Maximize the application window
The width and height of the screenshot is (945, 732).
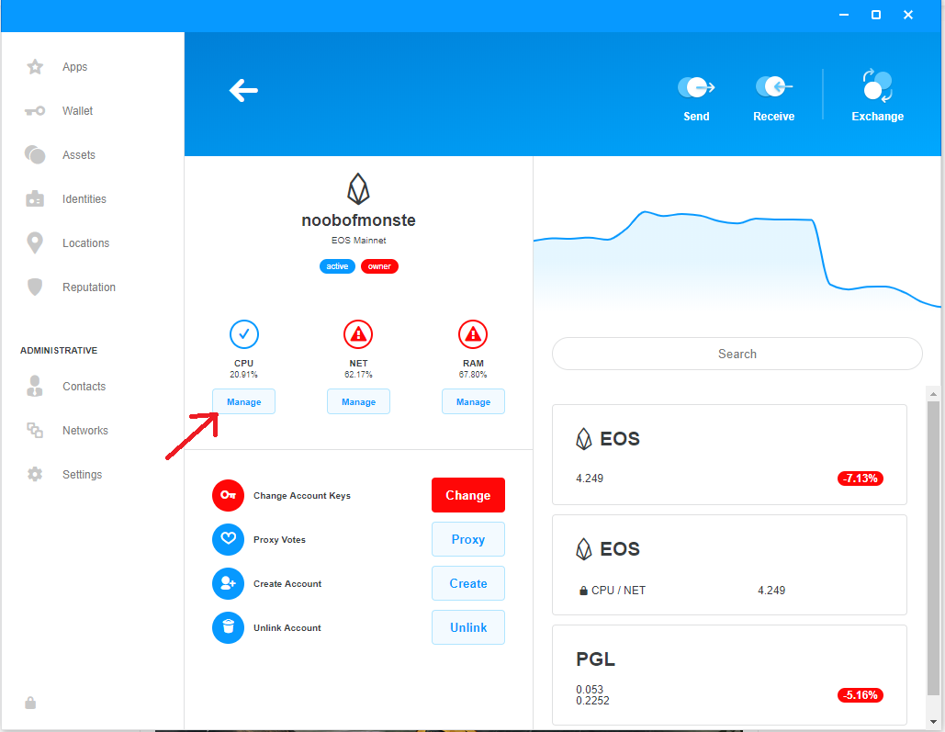coord(876,15)
